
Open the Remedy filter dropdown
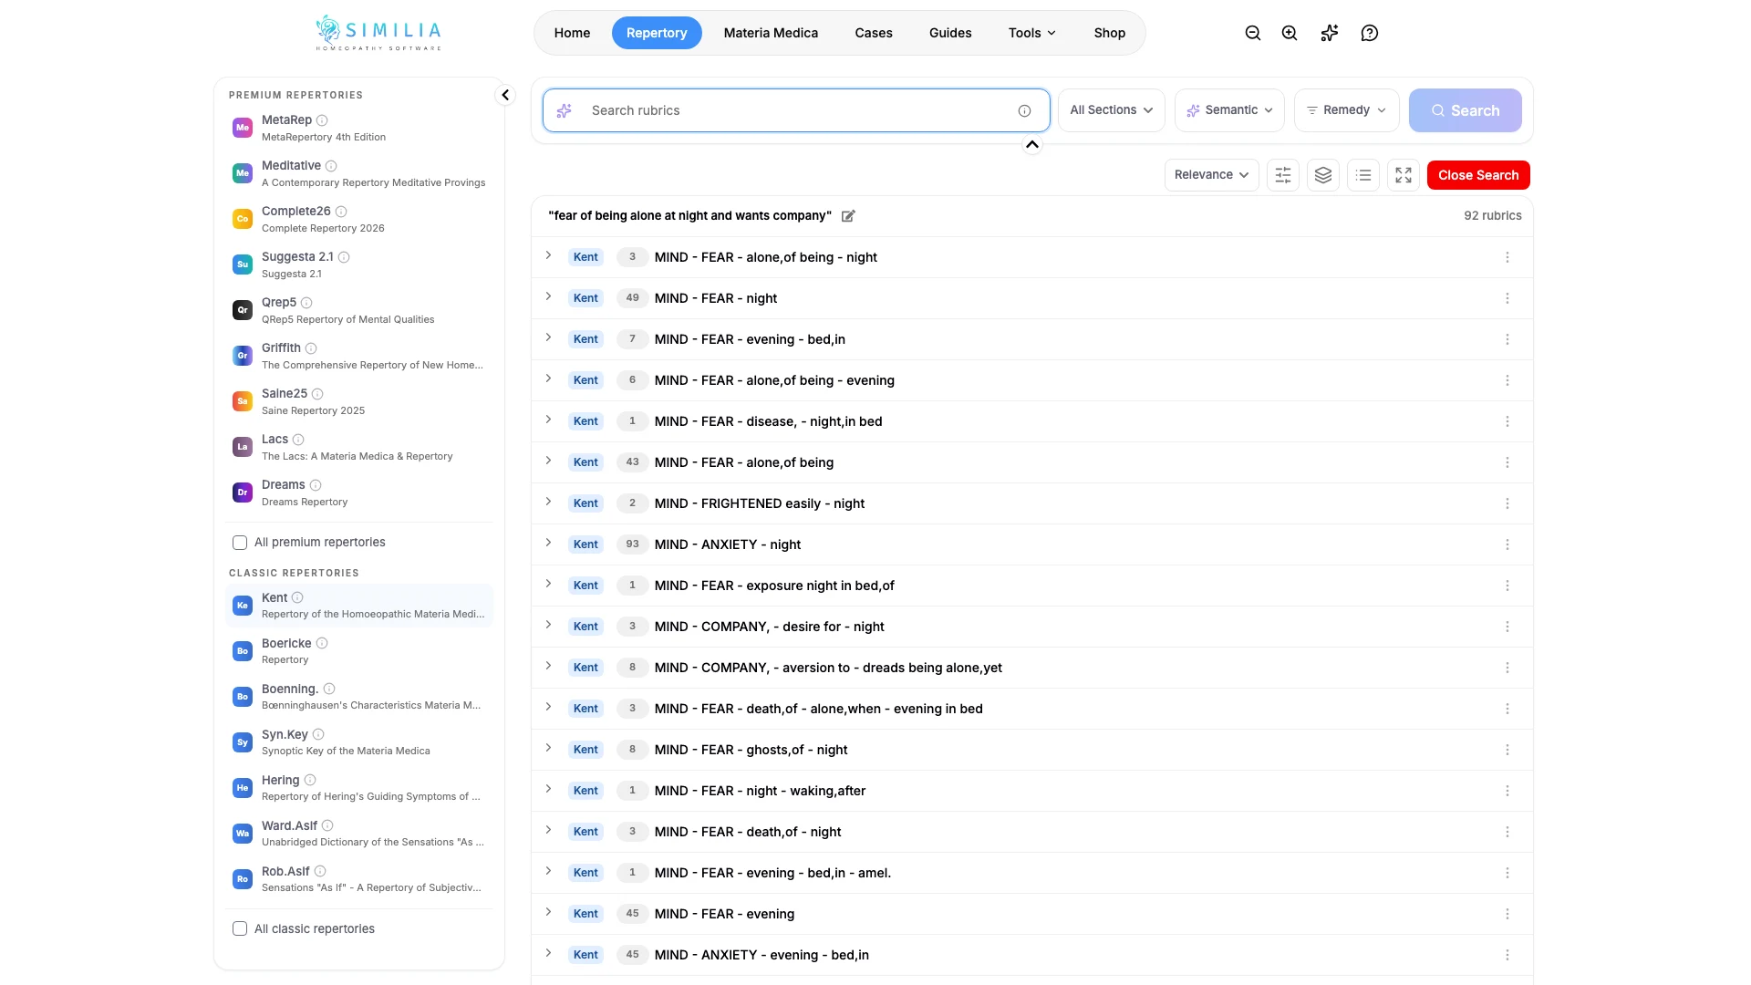coord(1347,110)
